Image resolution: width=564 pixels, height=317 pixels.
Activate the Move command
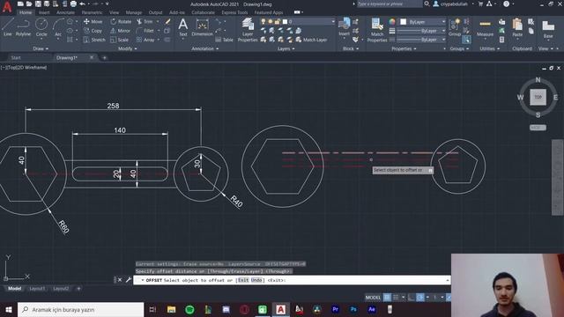click(x=93, y=21)
